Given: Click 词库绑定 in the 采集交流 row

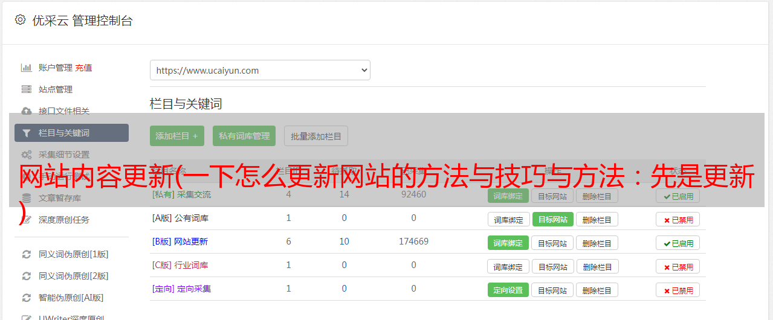Looking at the screenshot, I should [x=508, y=196].
